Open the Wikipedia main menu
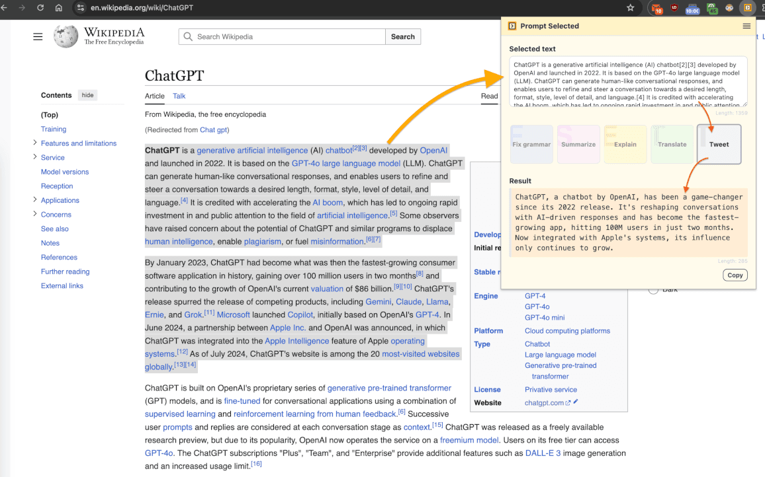 38,36
